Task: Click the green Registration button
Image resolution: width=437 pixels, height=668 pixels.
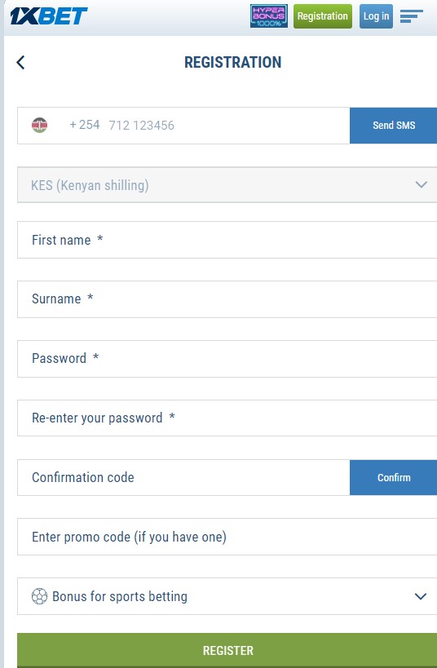Action: (323, 16)
